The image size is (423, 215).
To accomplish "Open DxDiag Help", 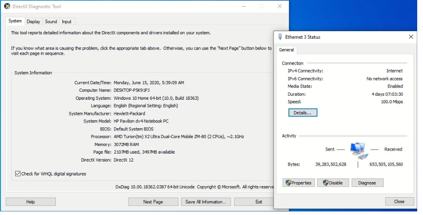I will pyautogui.click(x=30, y=202).
